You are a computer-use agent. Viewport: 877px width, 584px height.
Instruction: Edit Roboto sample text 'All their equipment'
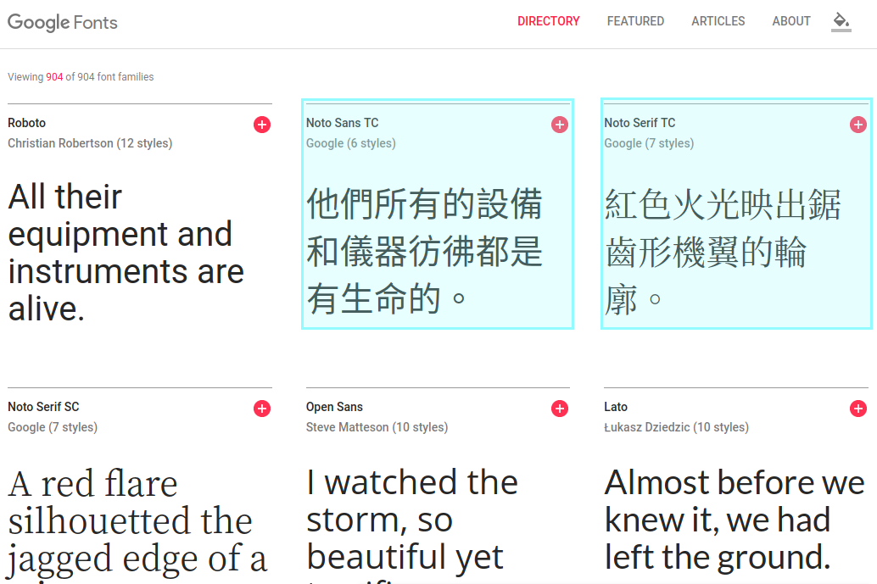(x=126, y=253)
